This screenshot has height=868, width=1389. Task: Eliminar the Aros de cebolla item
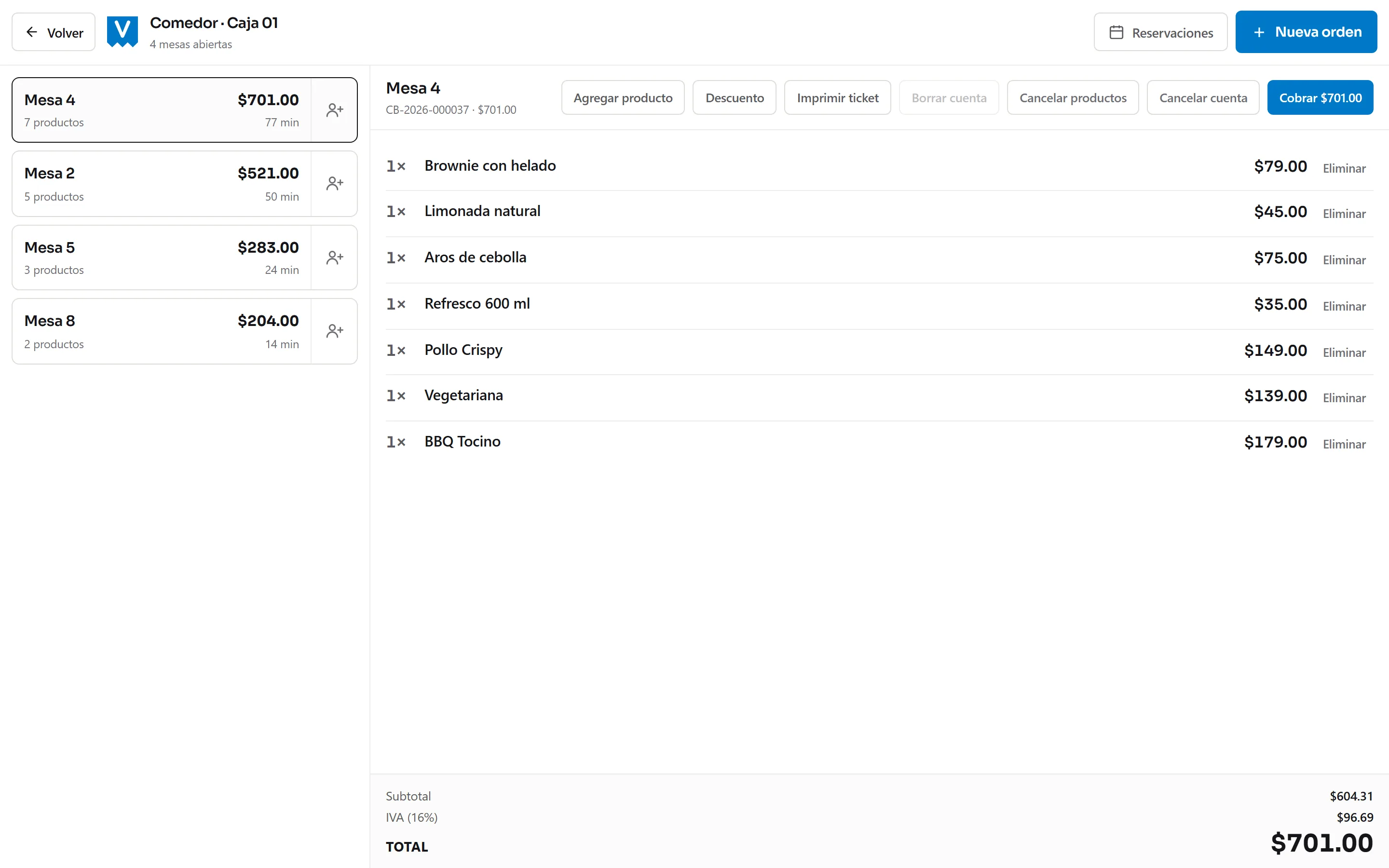[x=1344, y=260]
